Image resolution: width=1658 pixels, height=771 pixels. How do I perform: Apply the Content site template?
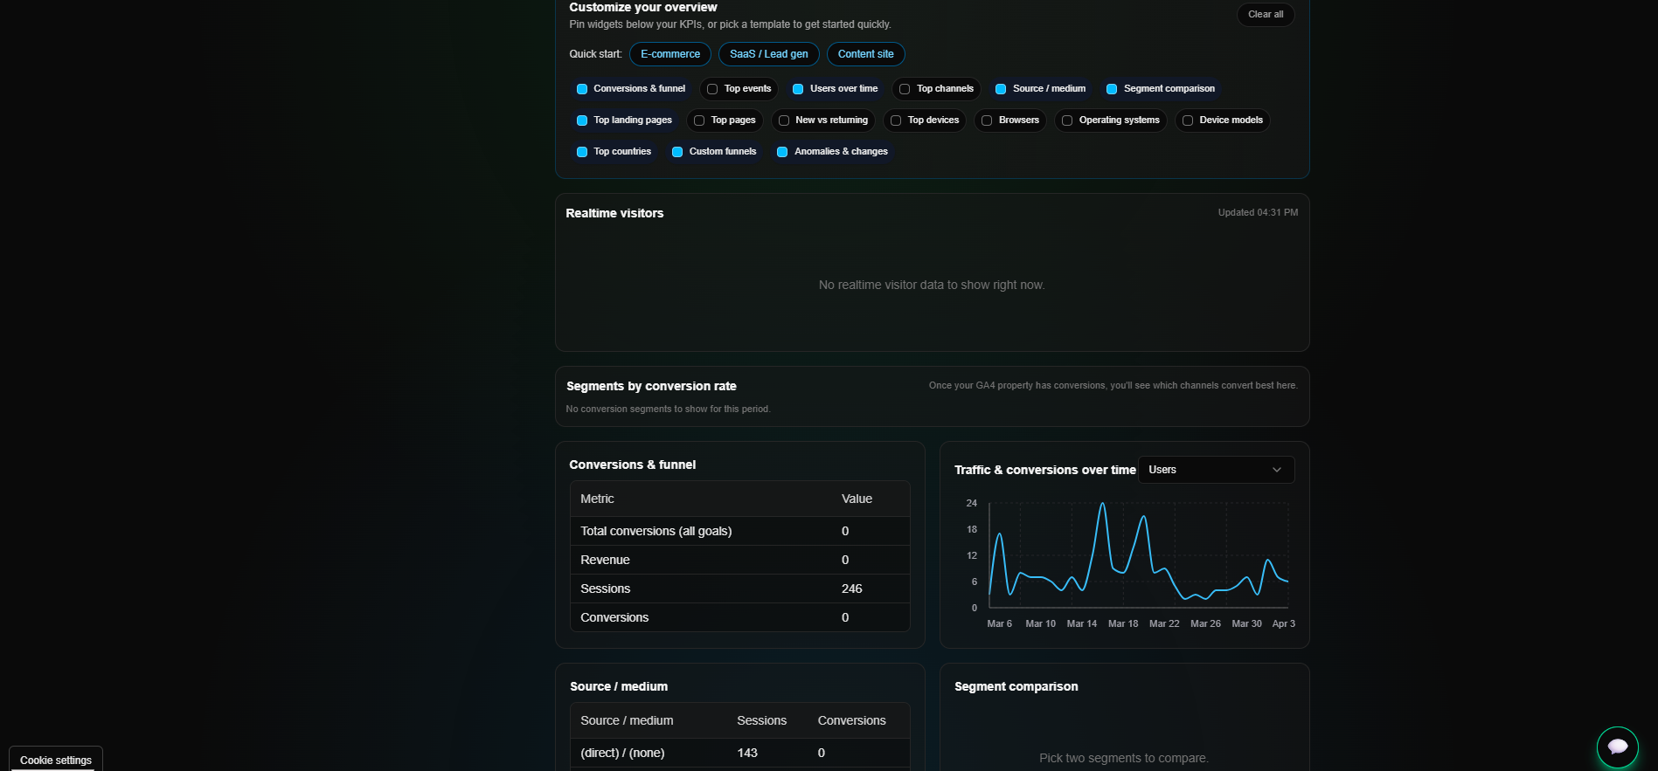pyautogui.click(x=866, y=54)
